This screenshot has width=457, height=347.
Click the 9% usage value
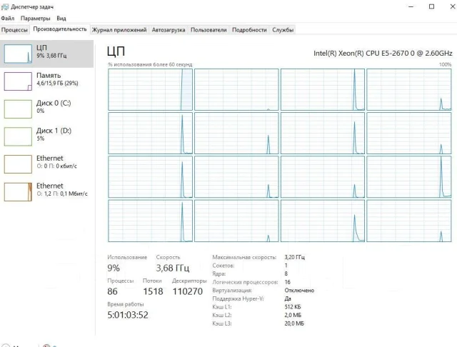(114, 268)
